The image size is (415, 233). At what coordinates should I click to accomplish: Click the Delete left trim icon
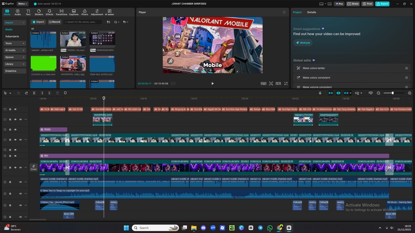42,93
